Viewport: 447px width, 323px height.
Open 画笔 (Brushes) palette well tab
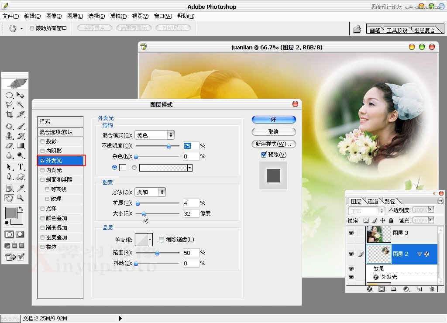(x=375, y=30)
